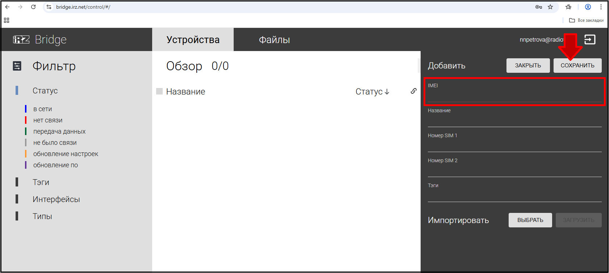Expand the Тэги filter section
The image size is (609, 273).
click(x=41, y=182)
